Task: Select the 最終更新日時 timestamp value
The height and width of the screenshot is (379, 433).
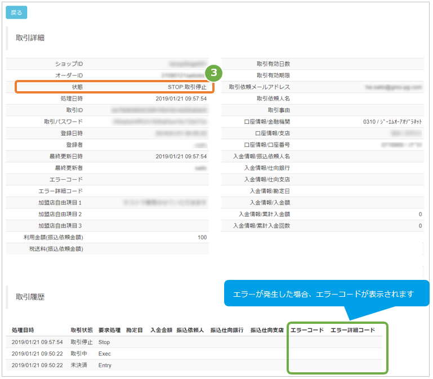Action: coord(181,157)
